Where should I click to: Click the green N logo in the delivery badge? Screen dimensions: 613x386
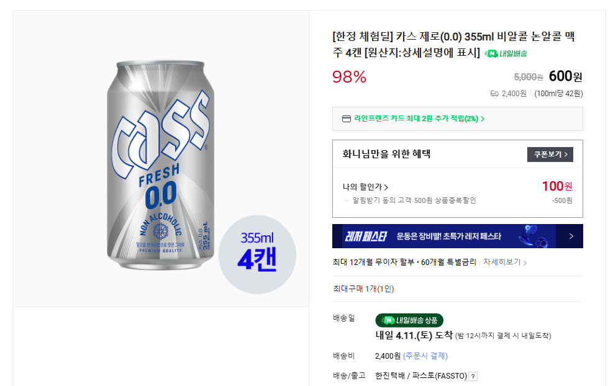click(x=388, y=321)
